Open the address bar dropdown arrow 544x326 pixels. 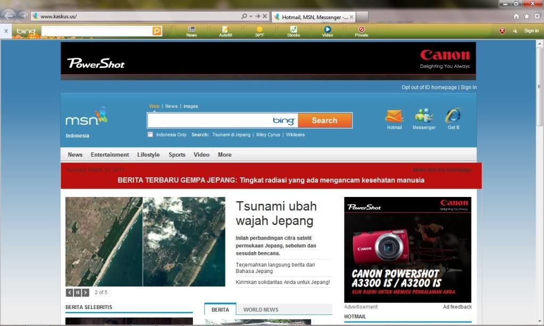[x=250, y=16]
